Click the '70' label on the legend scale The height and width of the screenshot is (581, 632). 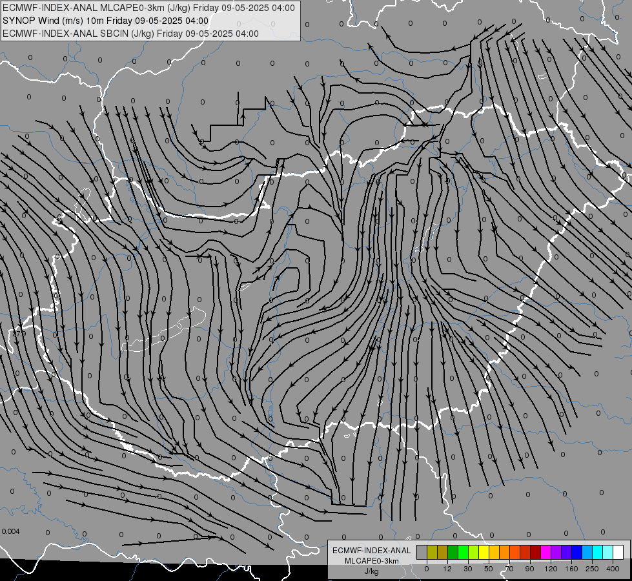pyautogui.click(x=509, y=569)
